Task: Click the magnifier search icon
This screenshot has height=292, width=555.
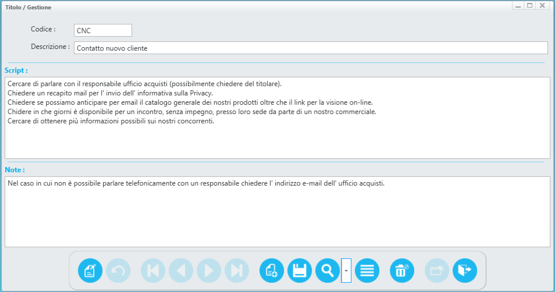Action: click(328, 270)
